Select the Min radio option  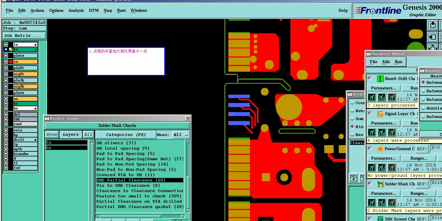[x=352, y=127]
